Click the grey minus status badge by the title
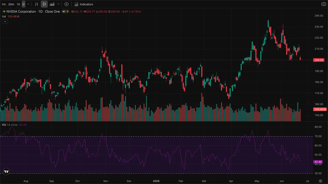328x184 pixels. click(x=63, y=12)
